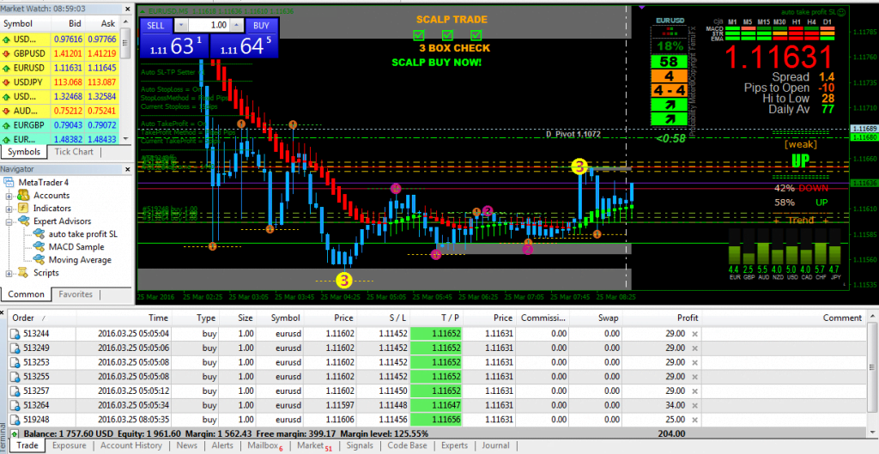Click the profit value 34.00
This screenshot has height=454, width=879.
675,405
